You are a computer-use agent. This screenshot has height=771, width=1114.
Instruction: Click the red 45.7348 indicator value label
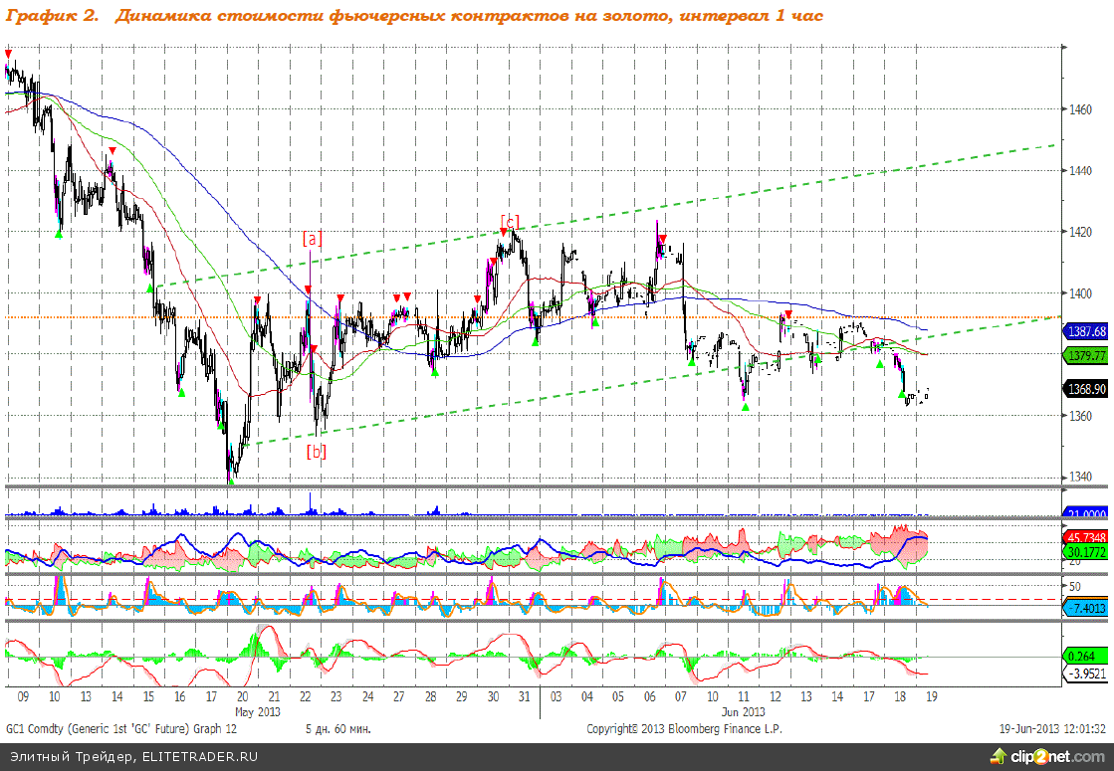pyautogui.click(x=1086, y=536)
